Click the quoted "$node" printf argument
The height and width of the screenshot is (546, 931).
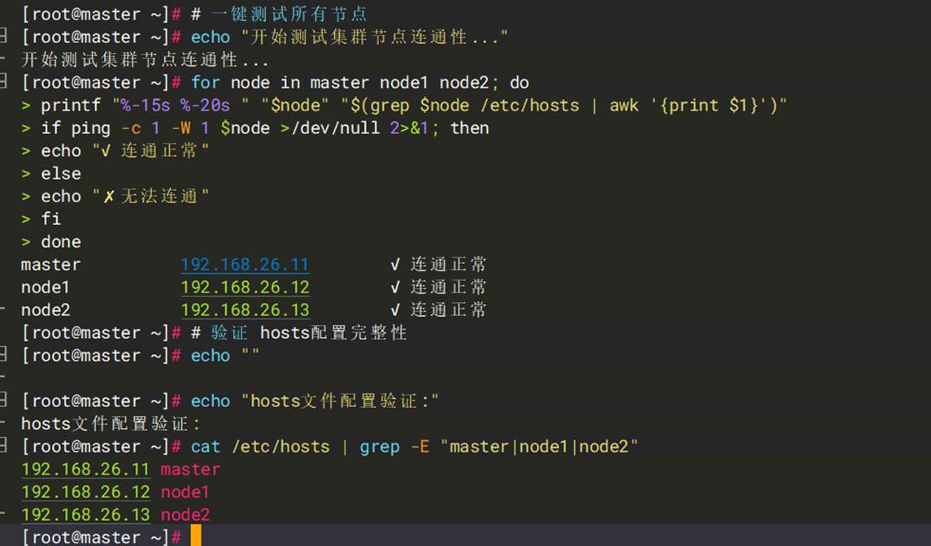point(295,105)
